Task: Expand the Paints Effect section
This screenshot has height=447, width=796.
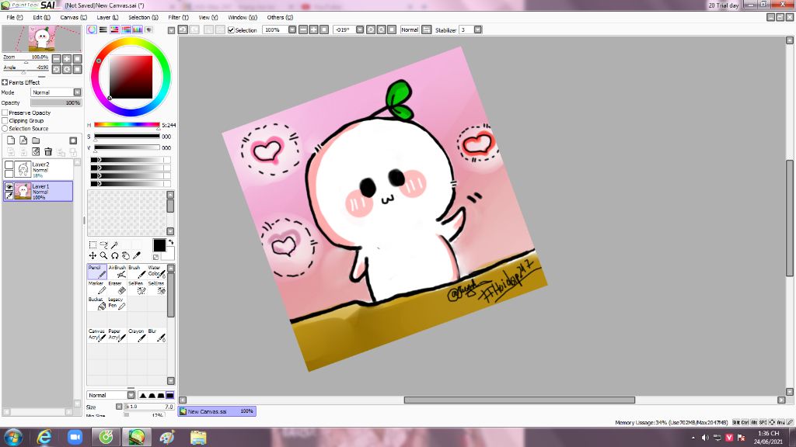Action: pyautogui.click(x=5, y=82)
